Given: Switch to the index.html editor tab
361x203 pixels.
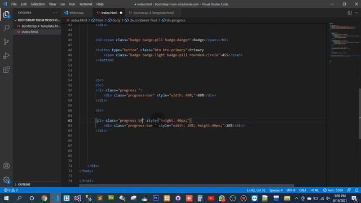Looking at the screenshot, I should [109, 12].
